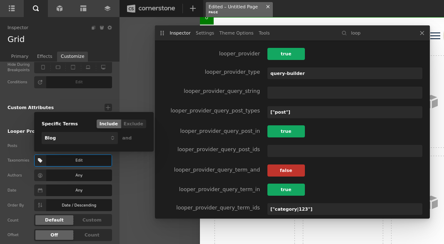The width and height of the screenshot is (444, 244).
Task: Click the looper_provider_query_string input field
Action: (x=344, y=93)
